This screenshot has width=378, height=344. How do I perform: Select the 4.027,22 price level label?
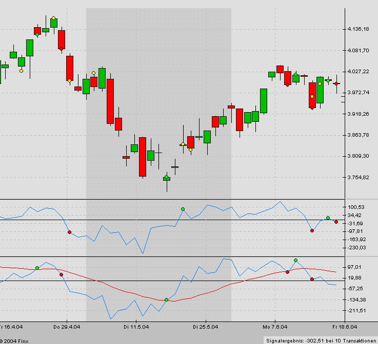(358, 72)
